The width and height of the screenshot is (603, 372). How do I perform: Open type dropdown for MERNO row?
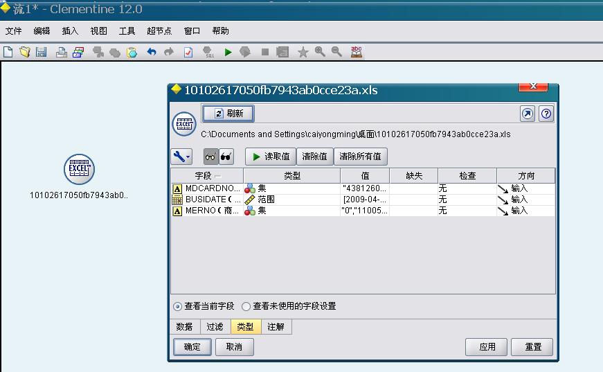point(291,211)
